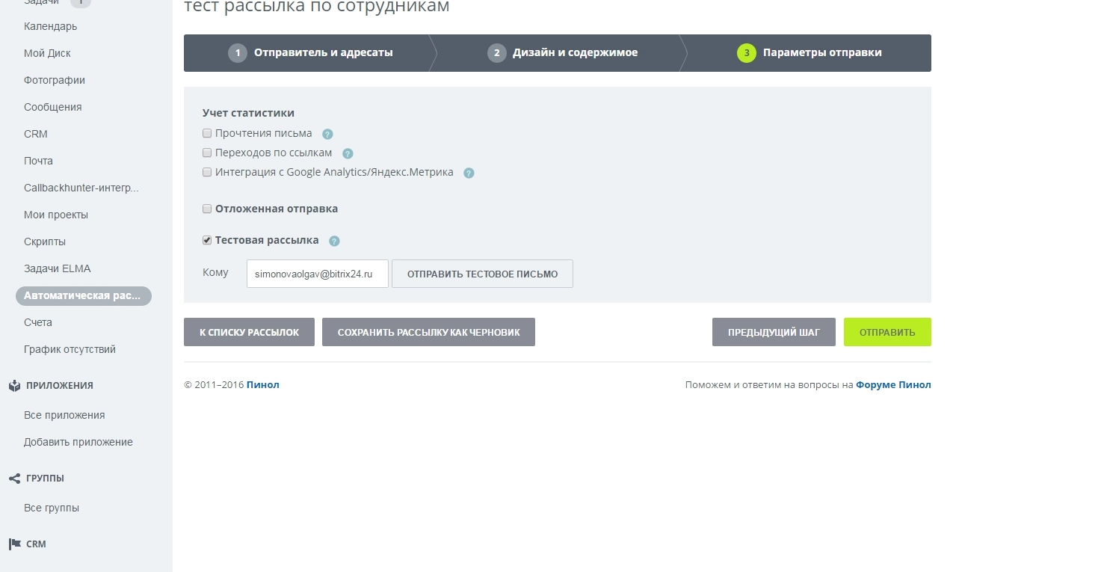Viewport: 1107px width, 572px height.
Task: Save the mailing as draft
Action: (x=428, y=332)
